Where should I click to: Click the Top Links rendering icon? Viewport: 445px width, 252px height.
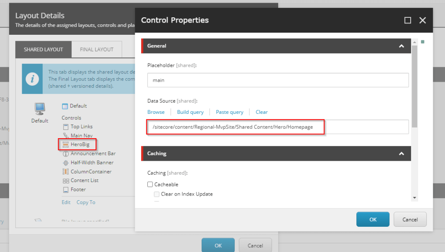pos(66,127)
